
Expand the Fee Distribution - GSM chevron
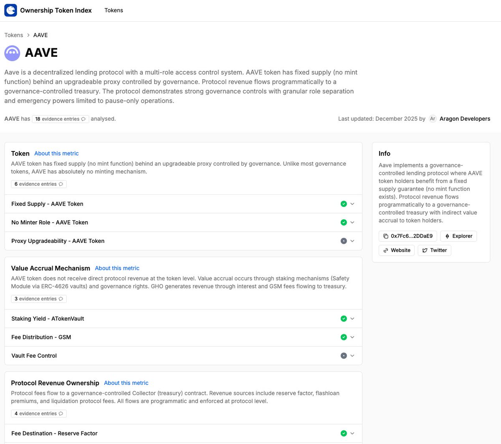click(352, 337)
